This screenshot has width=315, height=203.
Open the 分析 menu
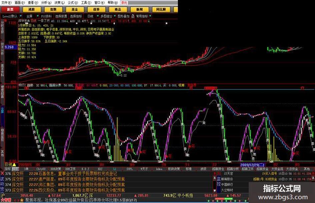pos(46,3)
